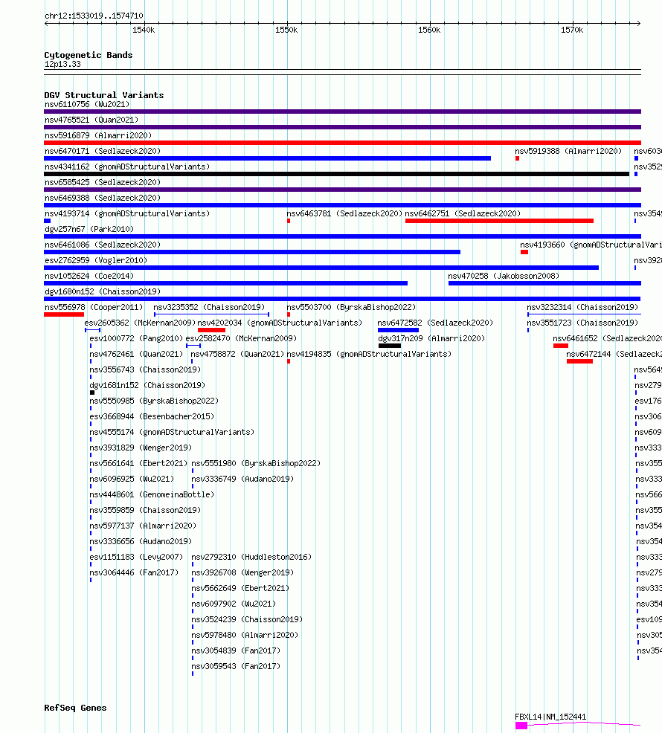Click the Cytogenetic Bands track title
This screenshot has height=733, width=662.
(89, 55)
